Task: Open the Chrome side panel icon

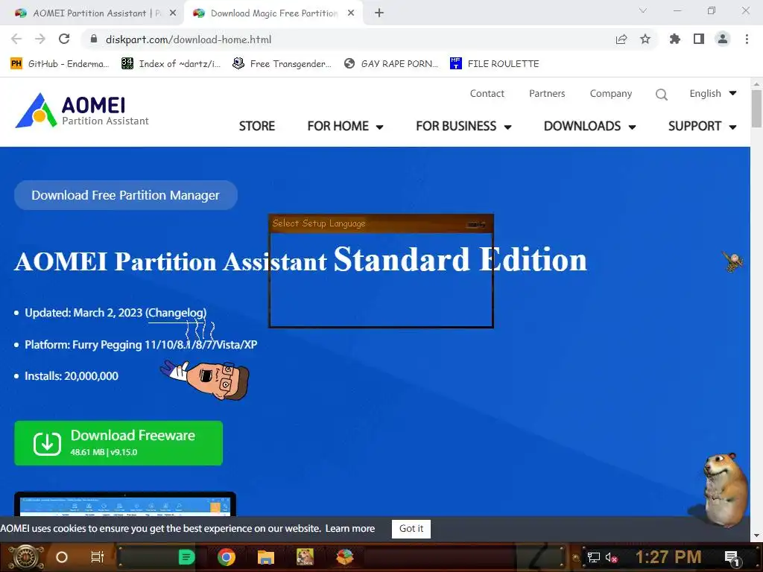Action: pyautogui.click(x=699, y=39)
